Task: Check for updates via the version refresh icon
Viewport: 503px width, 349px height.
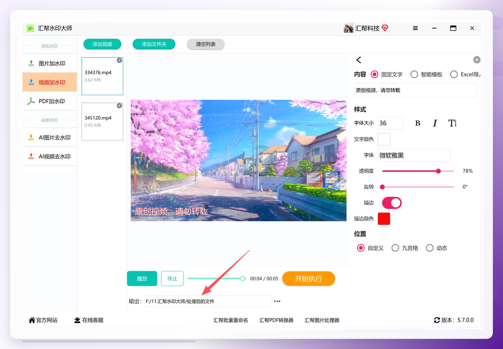Action: coord(437,320)
